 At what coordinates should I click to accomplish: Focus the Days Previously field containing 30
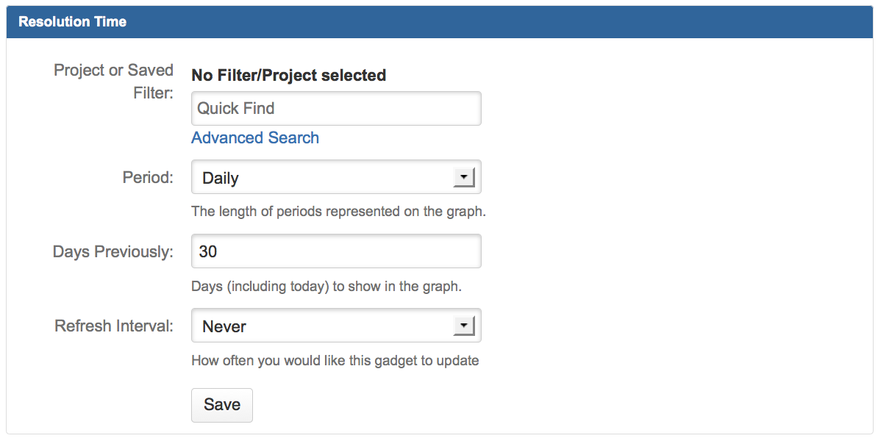pos(335,251)
